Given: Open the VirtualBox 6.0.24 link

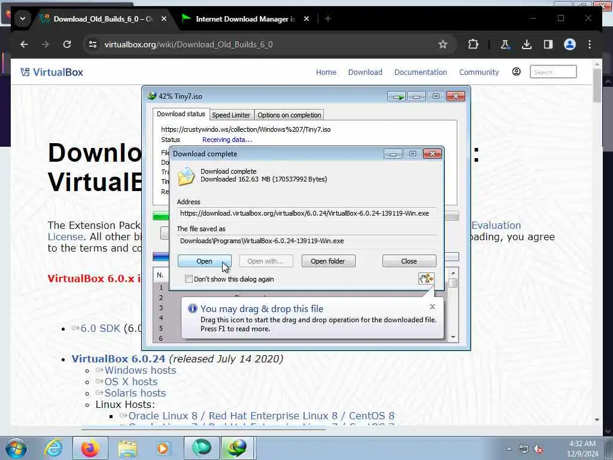Looking at the screenshot, I should [118, 359].
